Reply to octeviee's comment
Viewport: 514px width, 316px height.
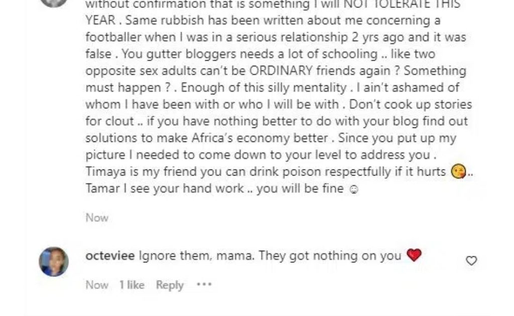[170, 285]
